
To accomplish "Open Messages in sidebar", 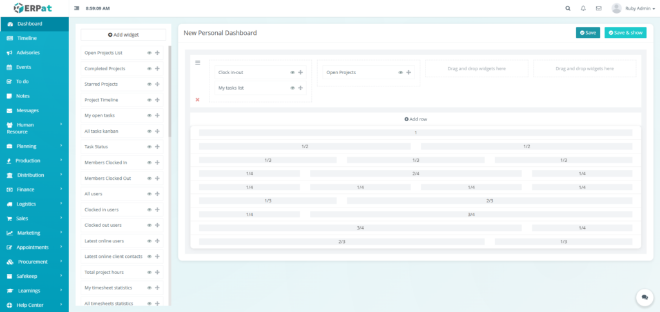I will [x=34, y=110].
